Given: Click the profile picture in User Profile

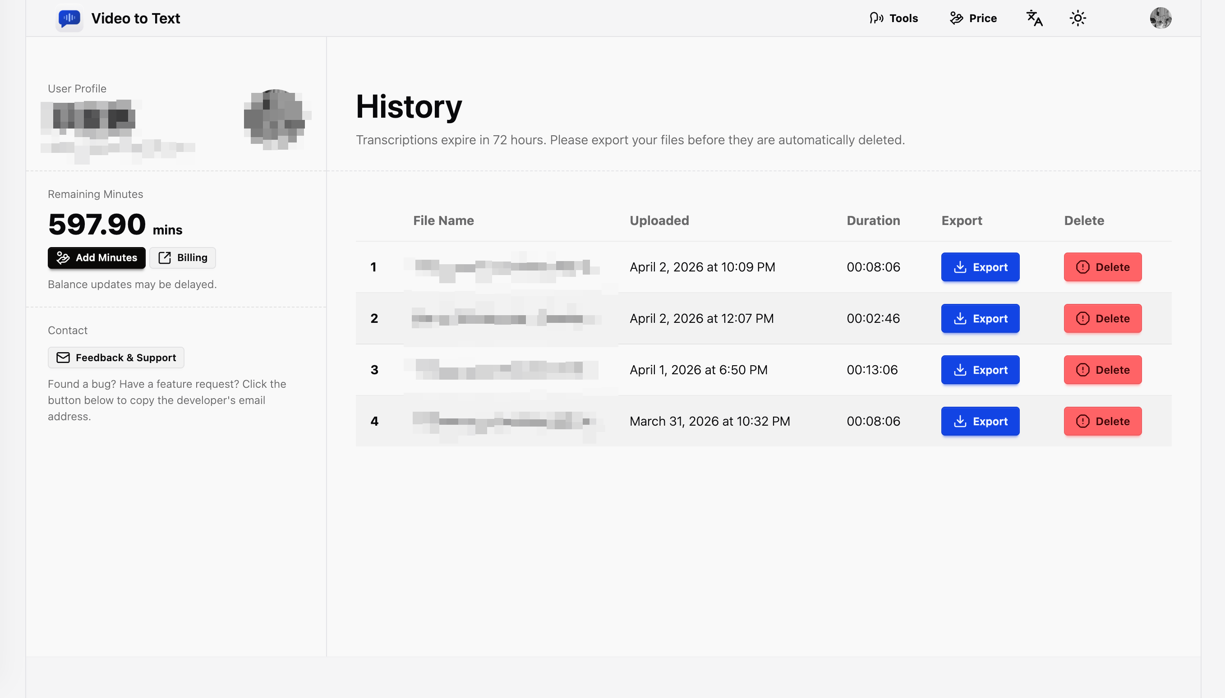Looking at the screenshot, I should (x=275, y=119).
